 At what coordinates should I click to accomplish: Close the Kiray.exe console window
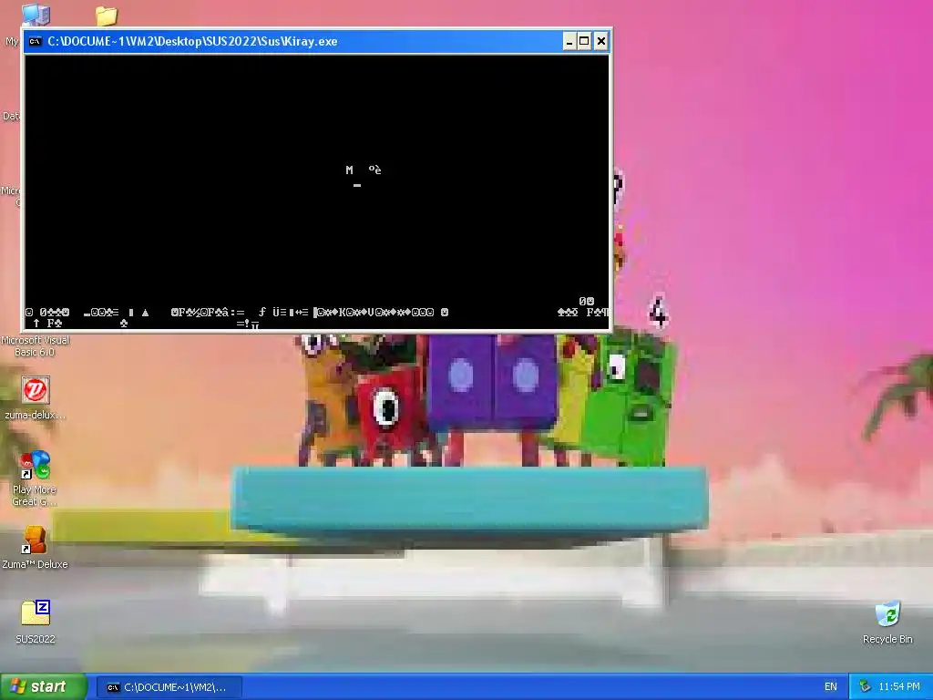click(x=601, y=41)
